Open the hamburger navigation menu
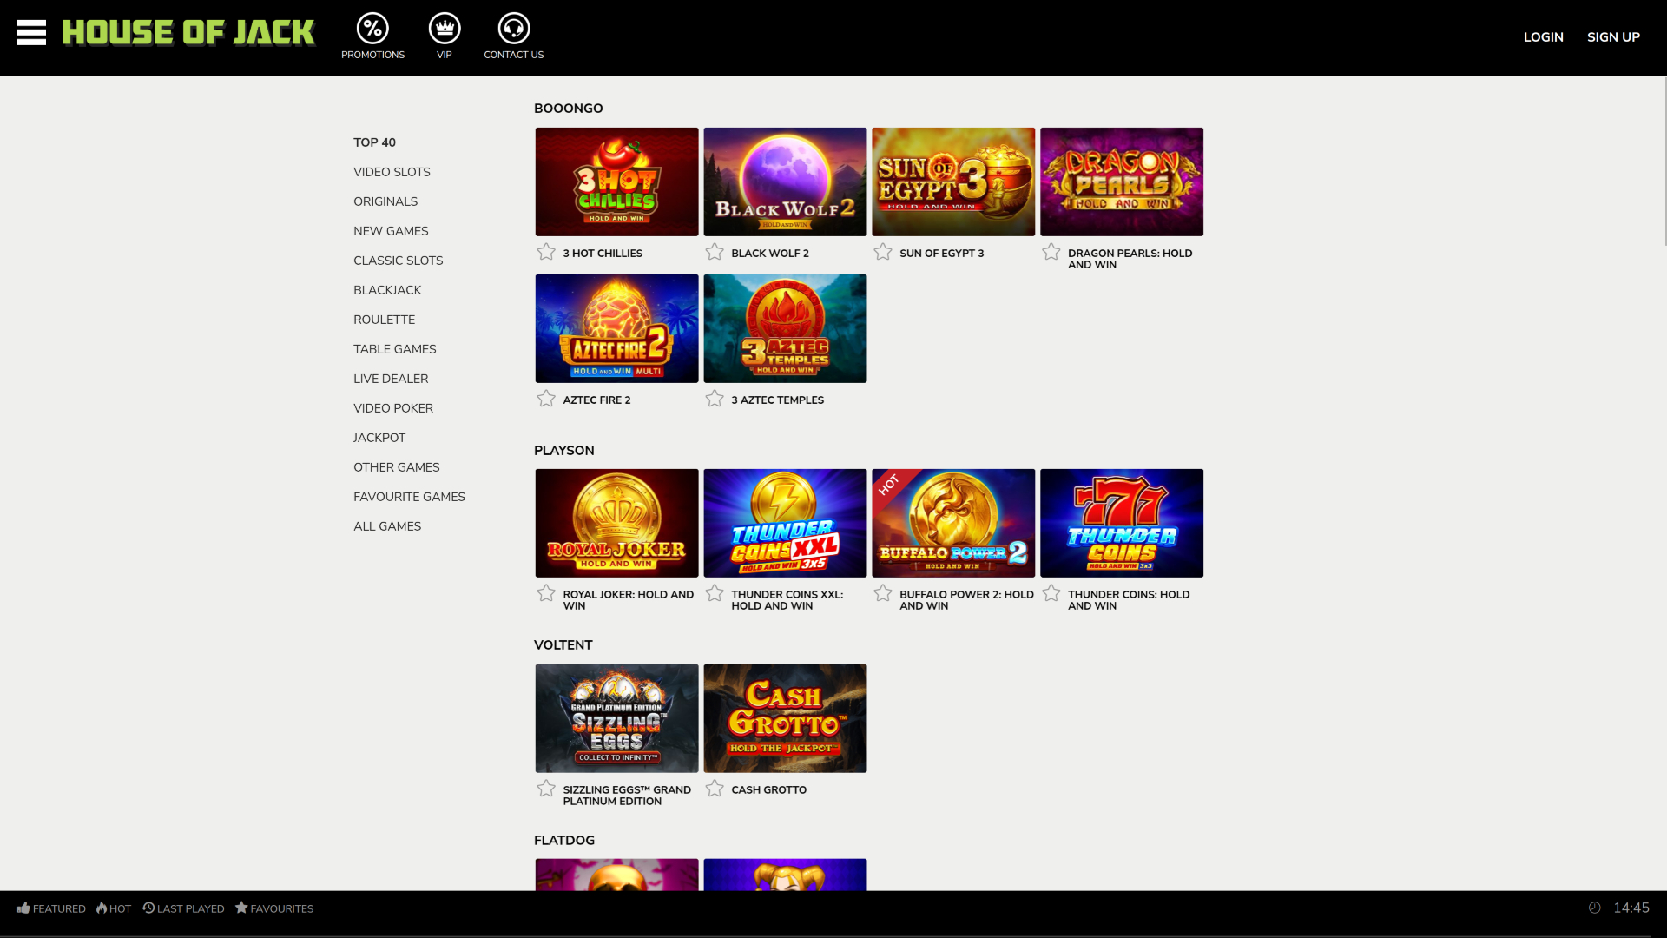 click(x=32, y=32)
